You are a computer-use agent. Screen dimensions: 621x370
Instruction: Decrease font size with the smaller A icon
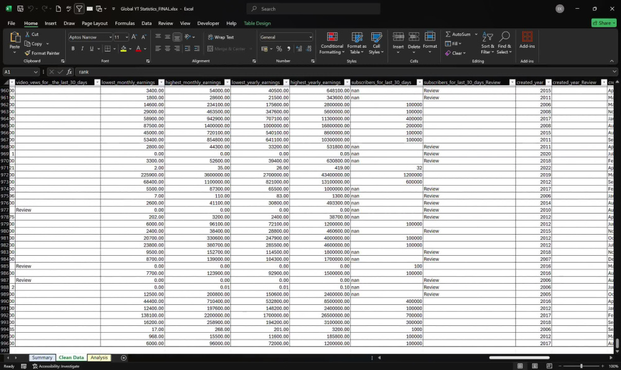(143, 37)
